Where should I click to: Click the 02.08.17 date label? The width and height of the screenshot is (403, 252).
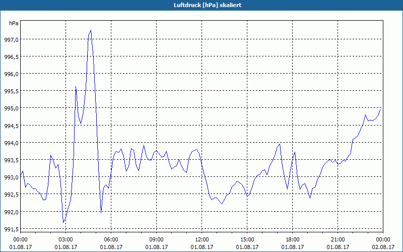(383, 247)
